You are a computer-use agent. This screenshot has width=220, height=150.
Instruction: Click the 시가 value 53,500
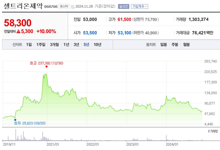pyautogui.click(x=90, y=33)
